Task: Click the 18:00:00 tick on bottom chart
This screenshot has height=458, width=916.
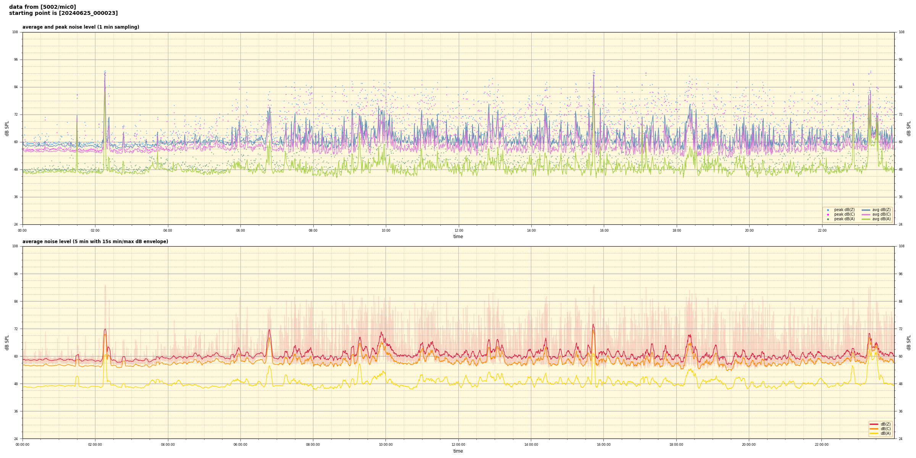Action: (676, 445)
